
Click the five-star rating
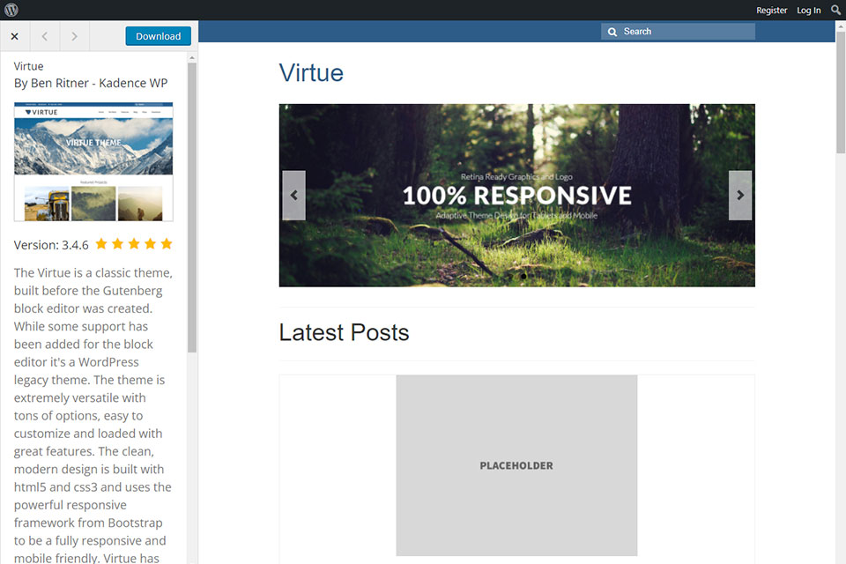tap(134, 244)
